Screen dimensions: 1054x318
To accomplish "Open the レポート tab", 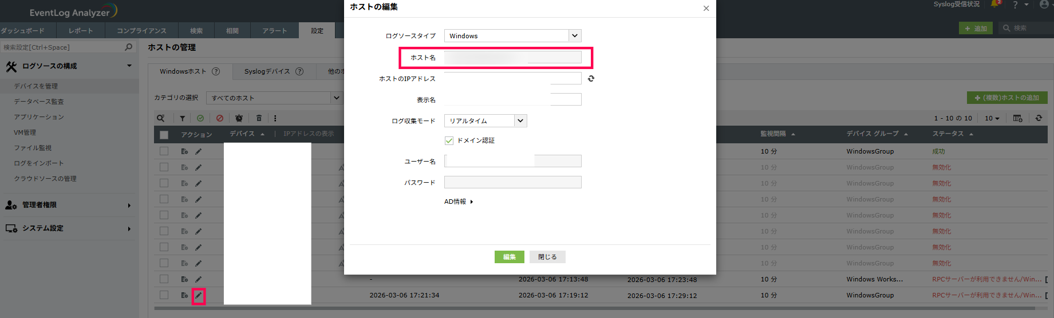I will click(81, 31).
